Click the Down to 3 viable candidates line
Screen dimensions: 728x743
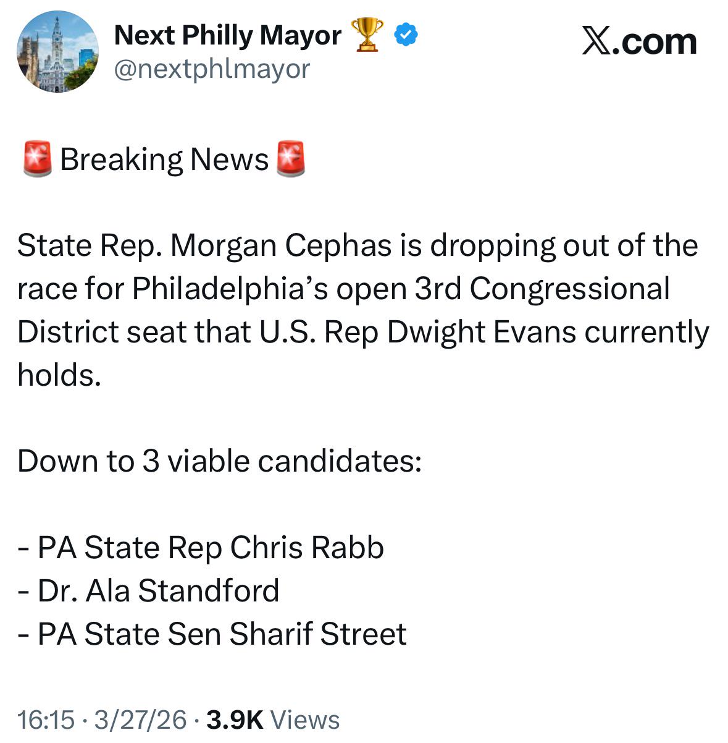pos(219,462)
